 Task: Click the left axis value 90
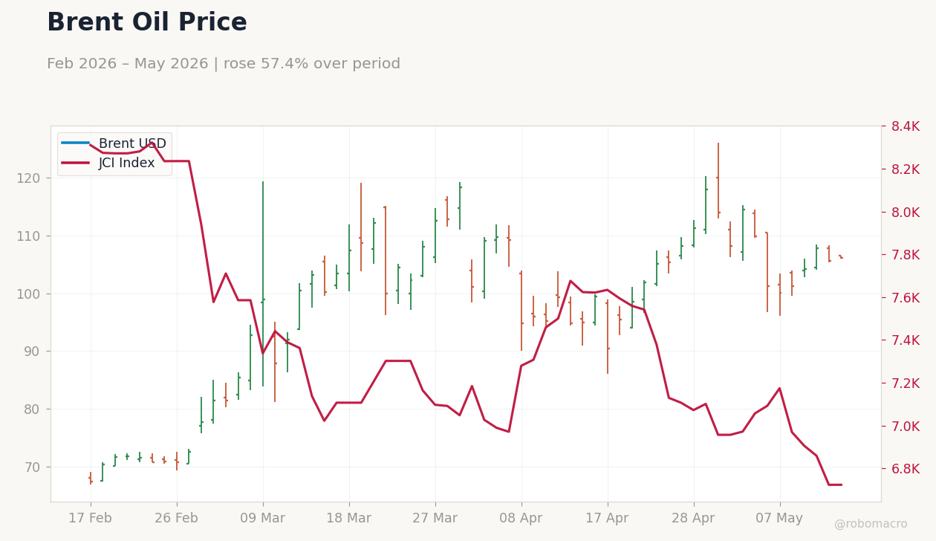point(31,352)
